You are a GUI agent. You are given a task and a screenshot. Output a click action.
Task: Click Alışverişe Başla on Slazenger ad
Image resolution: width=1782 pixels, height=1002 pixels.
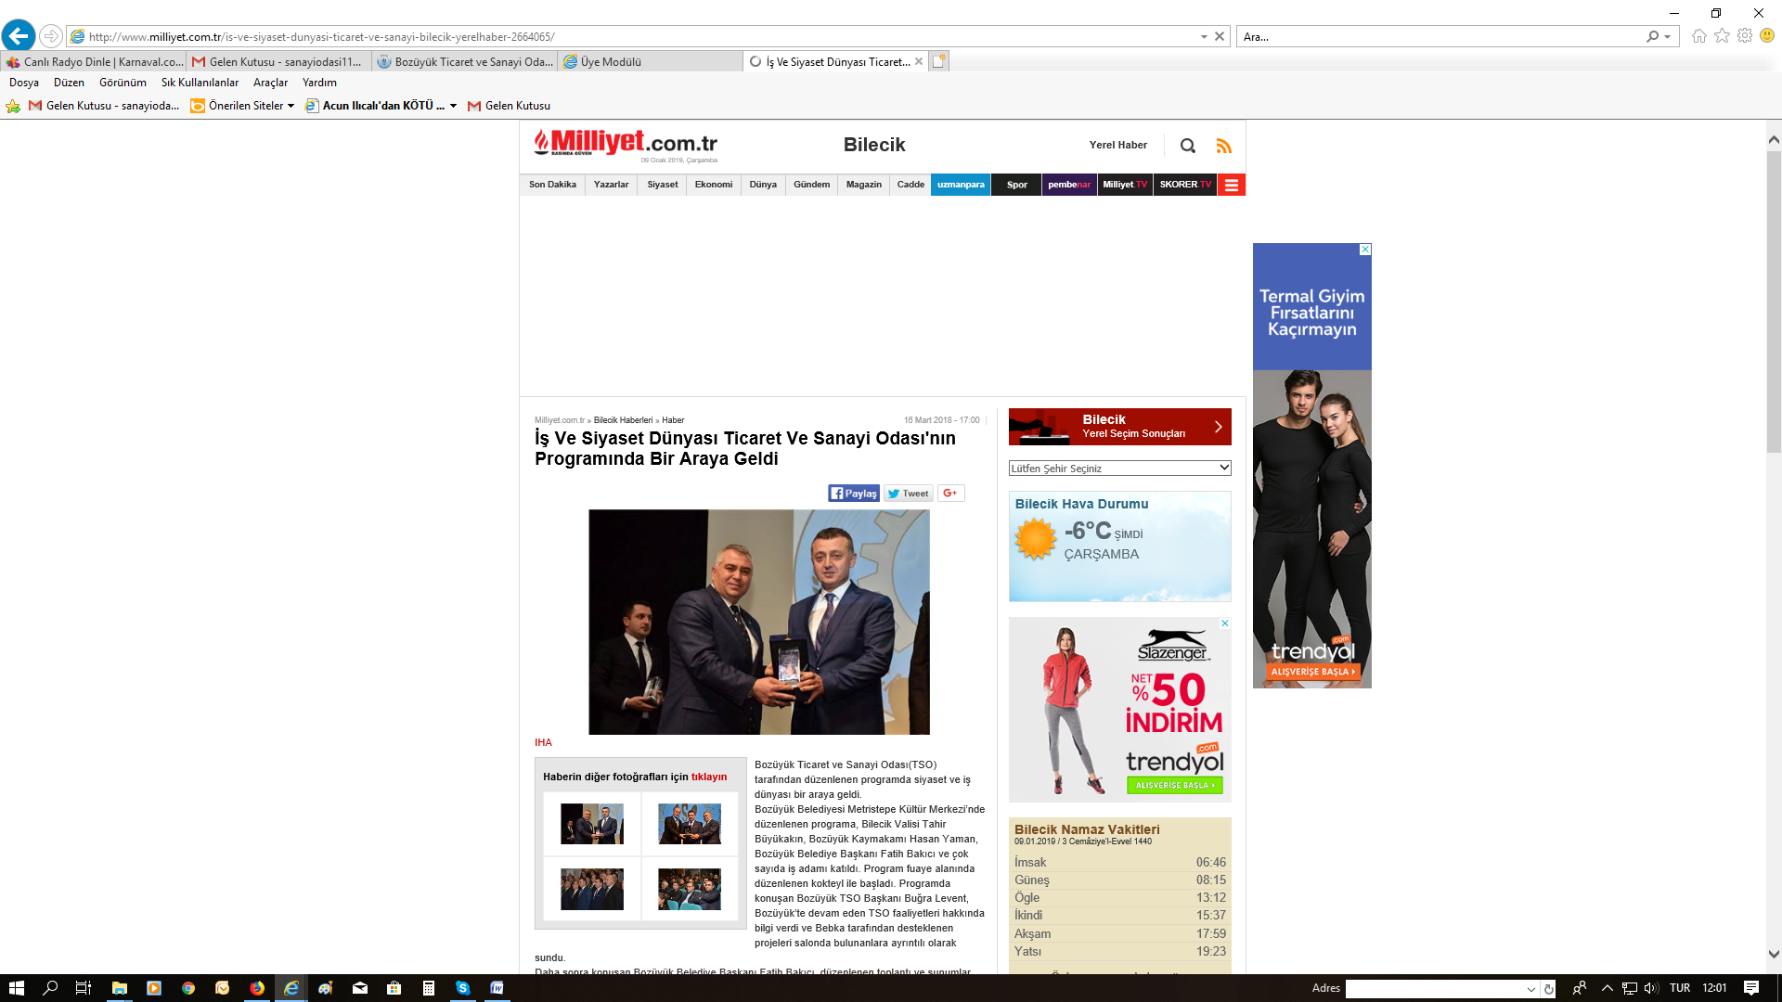coord(1174,785)
